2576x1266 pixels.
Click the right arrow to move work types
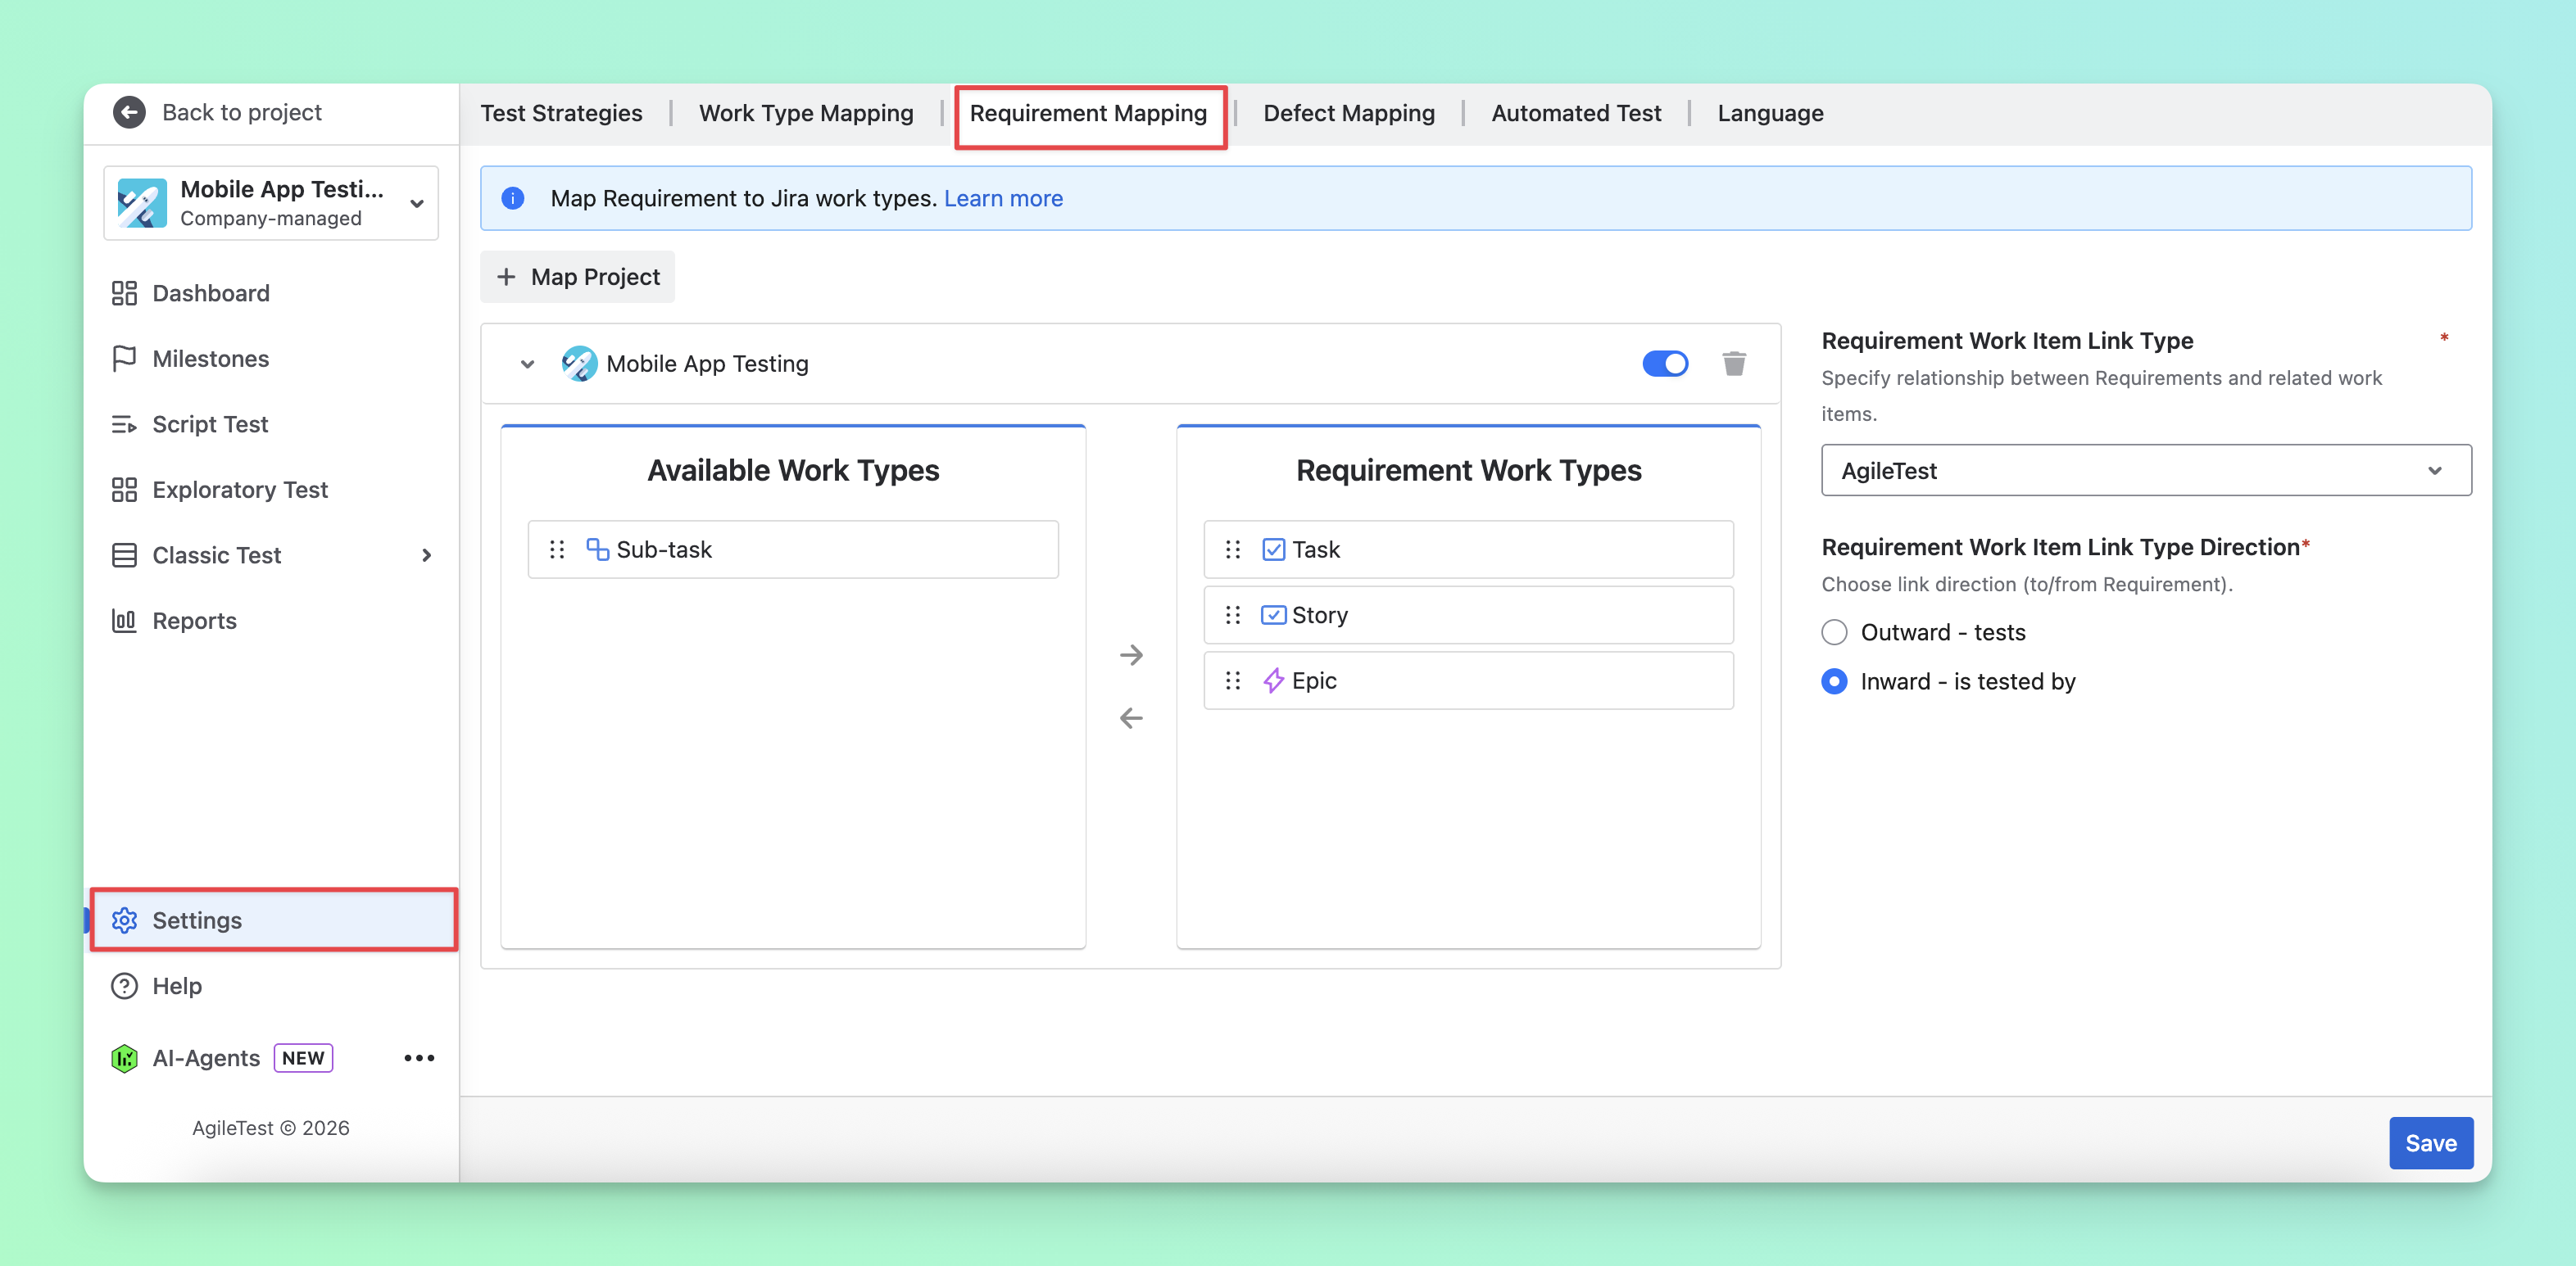coord(1131,655)
